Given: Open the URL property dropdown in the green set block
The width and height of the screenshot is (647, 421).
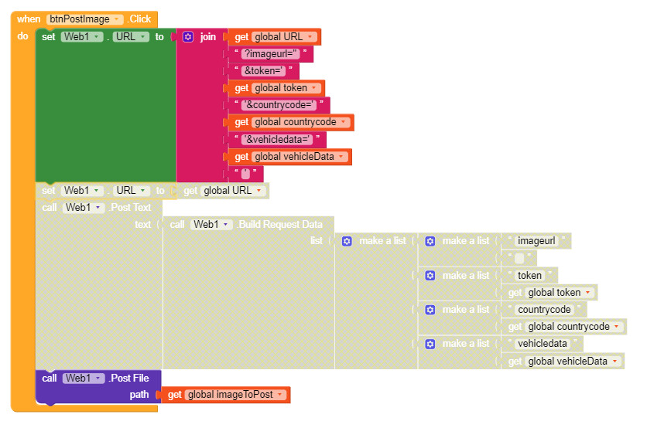Looking at the screenshot, I should tap(143, 37).
